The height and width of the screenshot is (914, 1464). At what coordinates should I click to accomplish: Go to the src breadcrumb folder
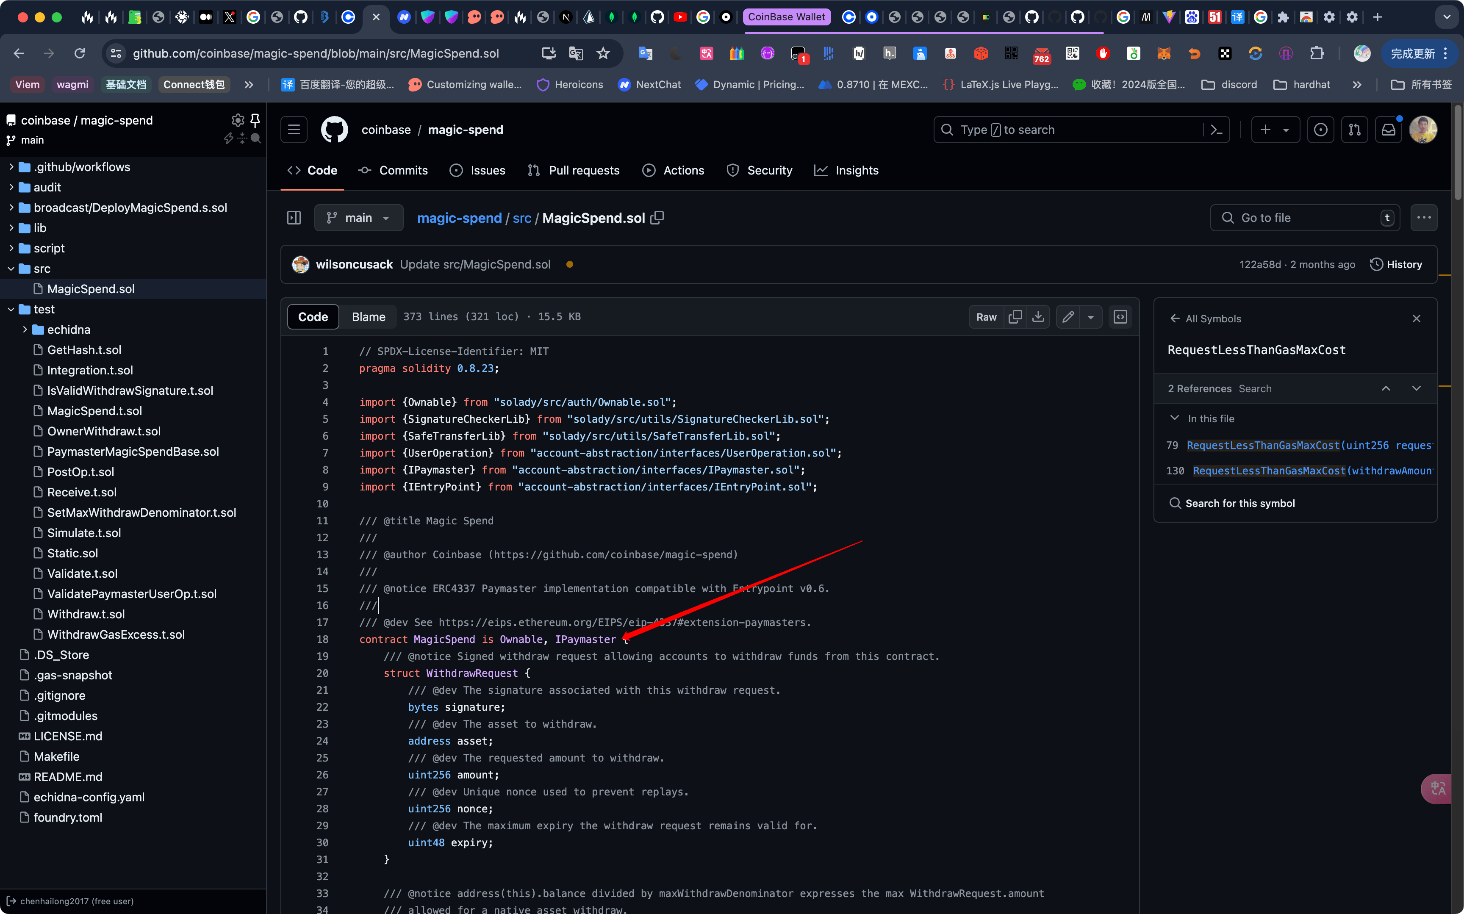tap(521, 218)
